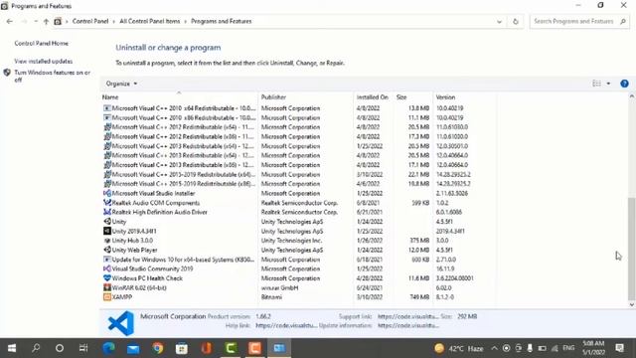
Task: Click the Windows PC Health Check icon
Action: pyautogui.click(x=107, y=278)
